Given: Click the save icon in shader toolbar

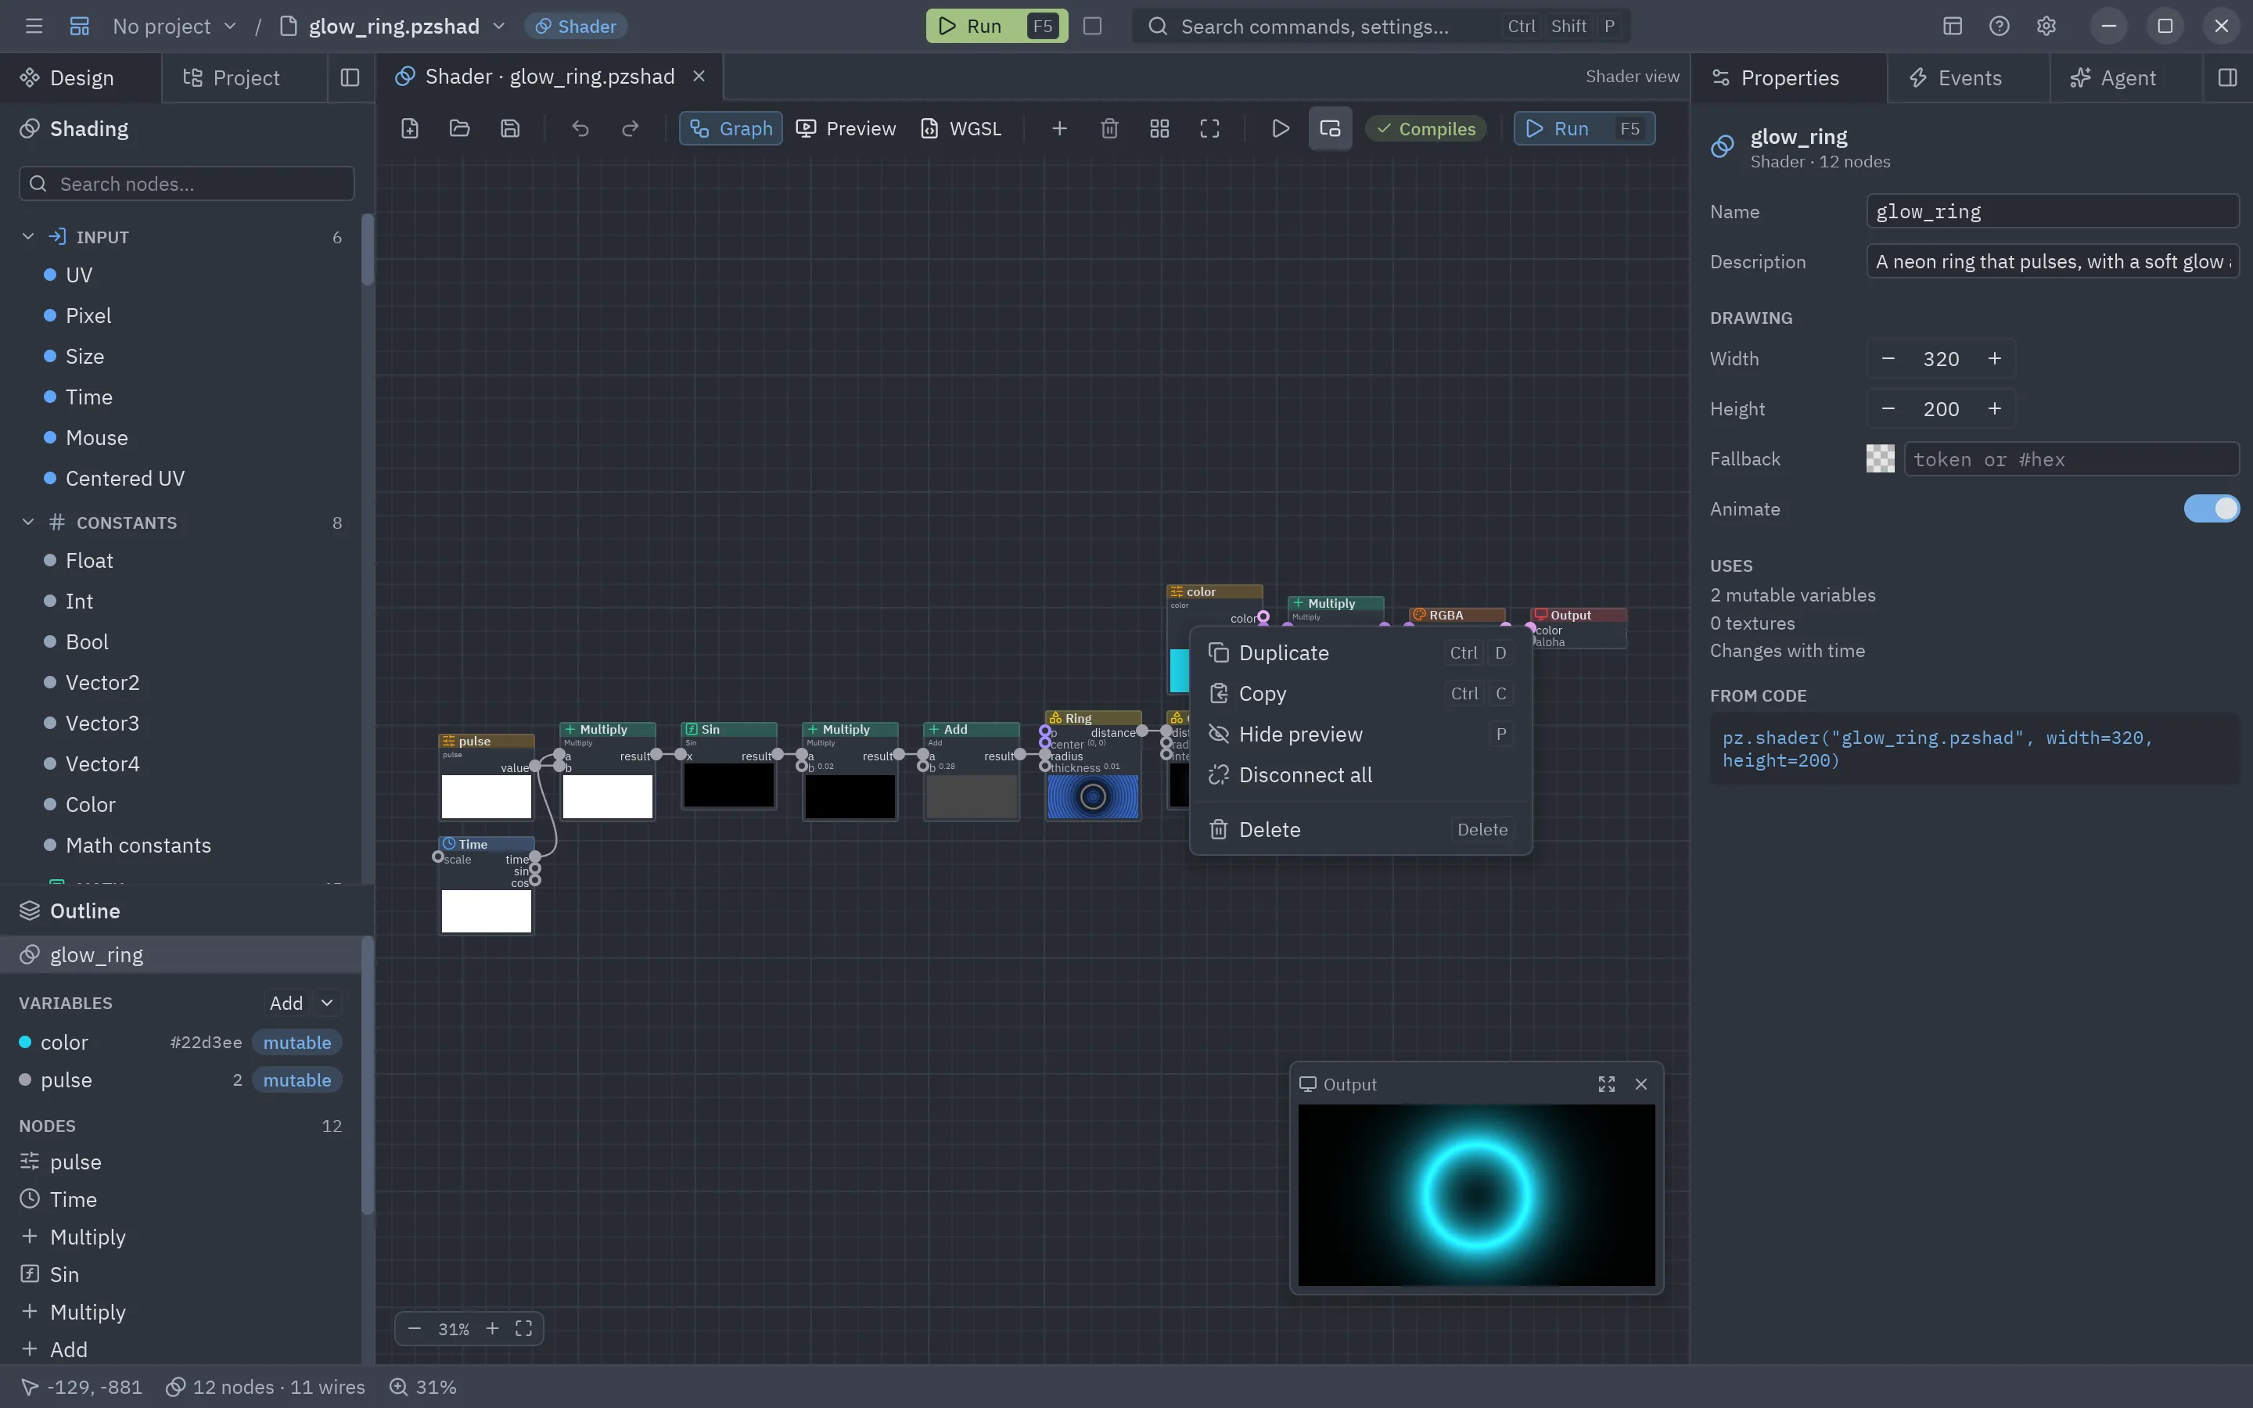Looking at the screenshot, I should tap(510, 128).
